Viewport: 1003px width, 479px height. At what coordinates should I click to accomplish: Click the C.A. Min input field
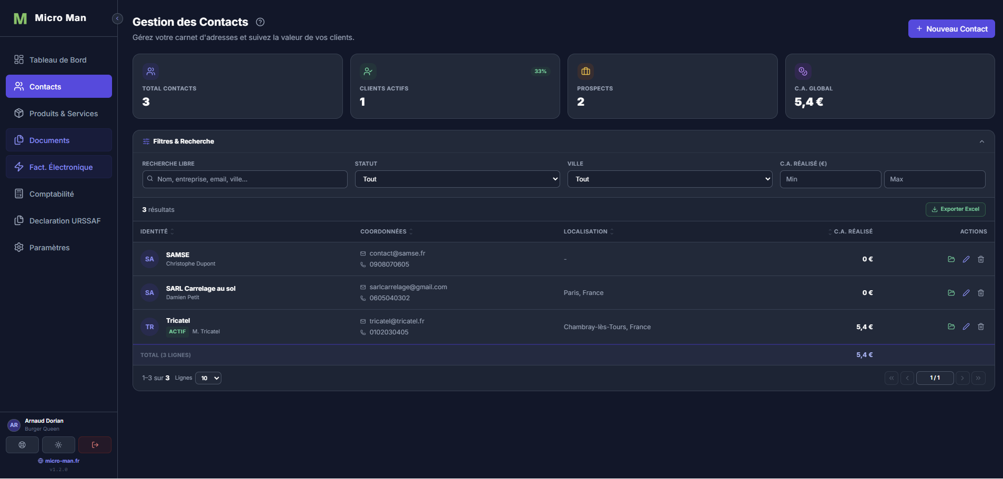click(x=830, y=179)
